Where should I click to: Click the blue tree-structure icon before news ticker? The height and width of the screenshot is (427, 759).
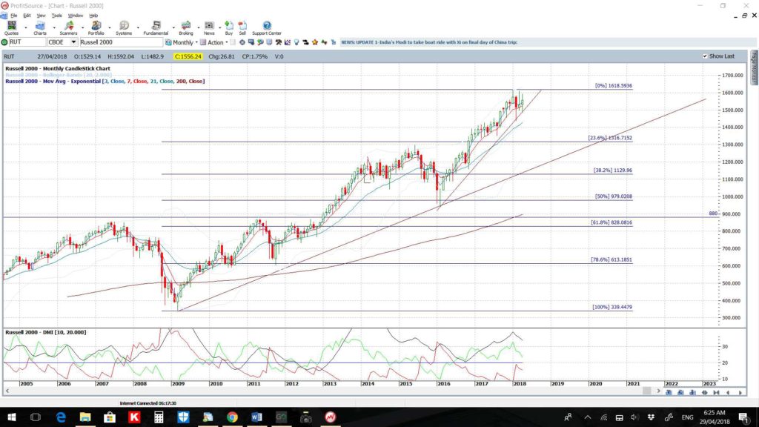coord(334,42)
